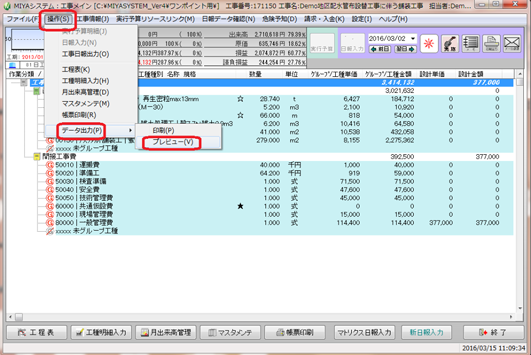The height and width of the screenshot is (355, 531).
Task: Open the ヘルプ(H) menu
Action: pyautogui.click(x=393, y=19)
